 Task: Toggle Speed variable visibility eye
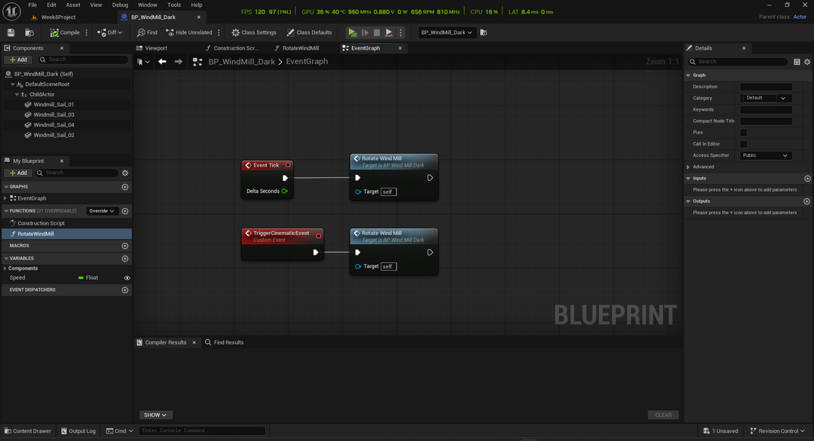pyautogui.click(x=127, y=278)
